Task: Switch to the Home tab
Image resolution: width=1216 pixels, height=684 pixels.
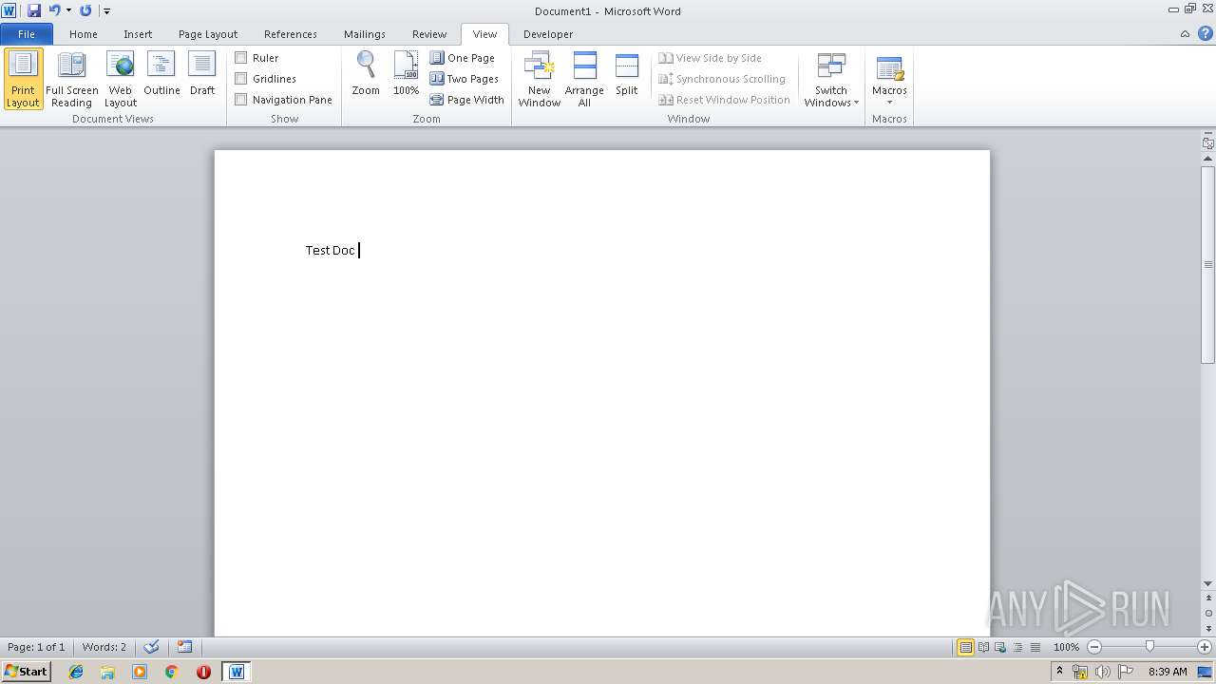Action: 84,34
